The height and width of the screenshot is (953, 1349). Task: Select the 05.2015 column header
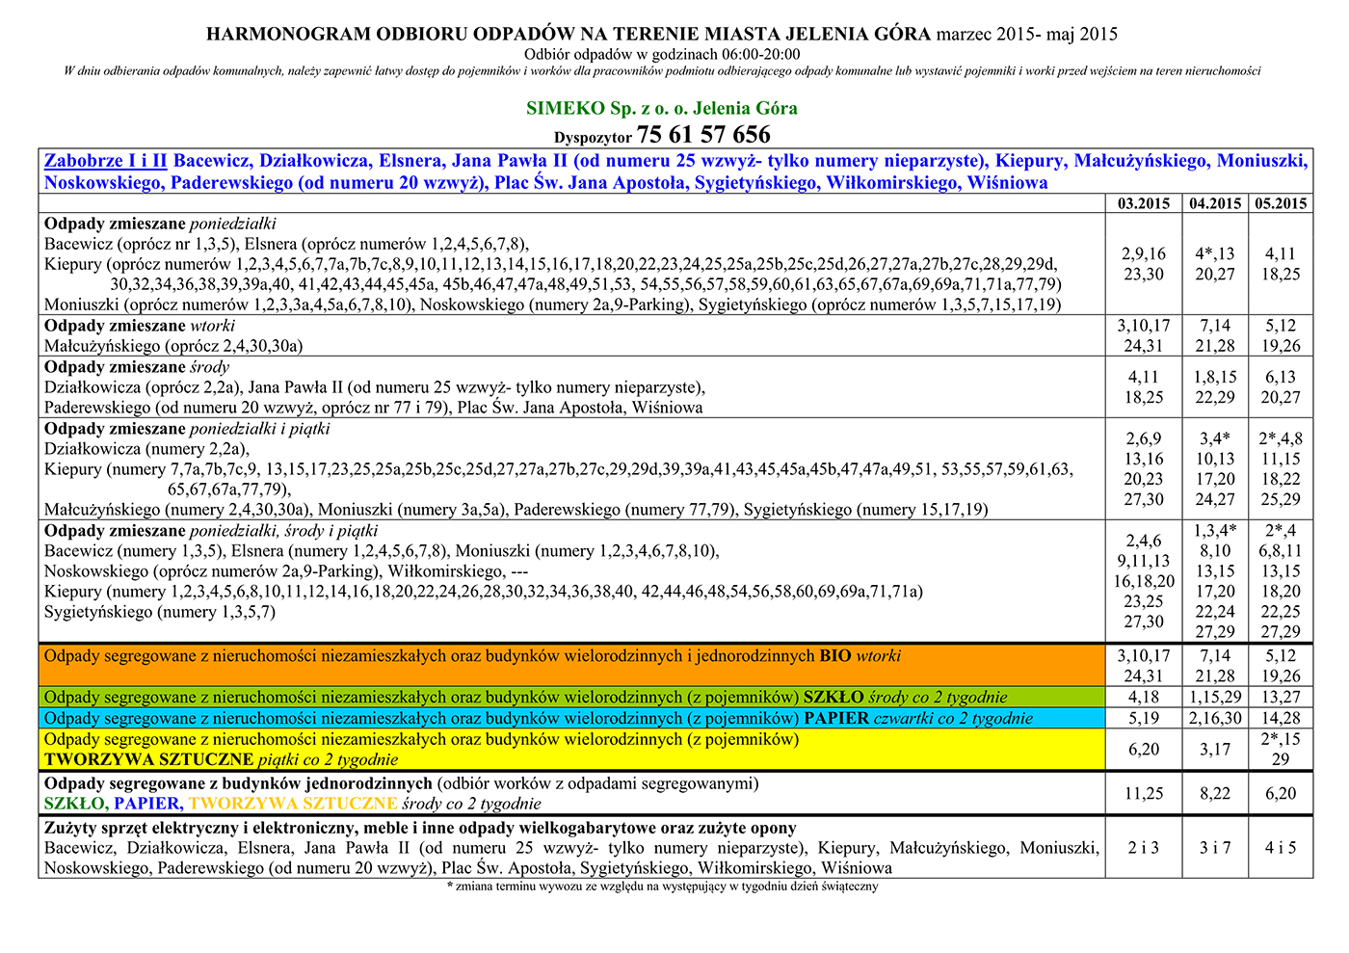pos(1281,203)
